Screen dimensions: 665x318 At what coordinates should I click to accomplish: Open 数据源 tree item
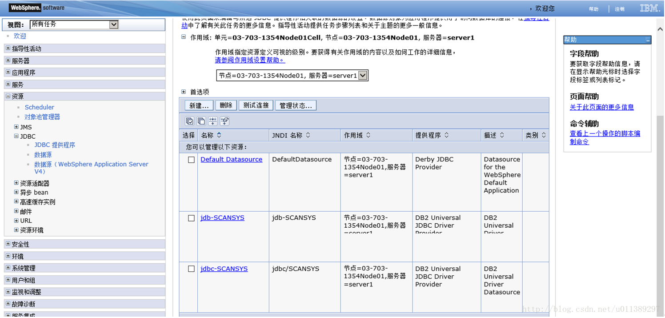(43, 155)
